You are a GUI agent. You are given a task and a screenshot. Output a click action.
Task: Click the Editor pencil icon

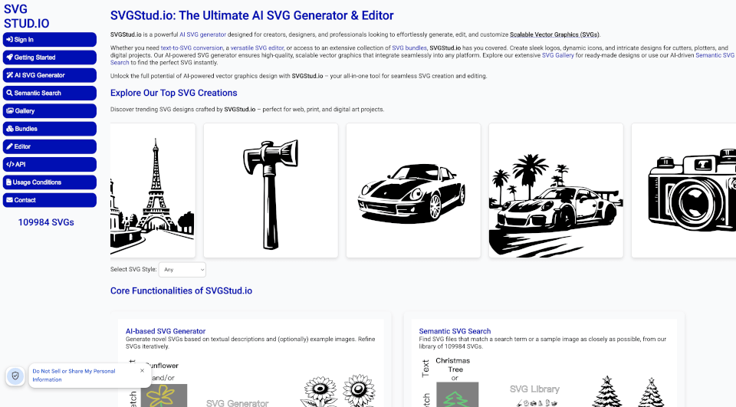[9, 146]
